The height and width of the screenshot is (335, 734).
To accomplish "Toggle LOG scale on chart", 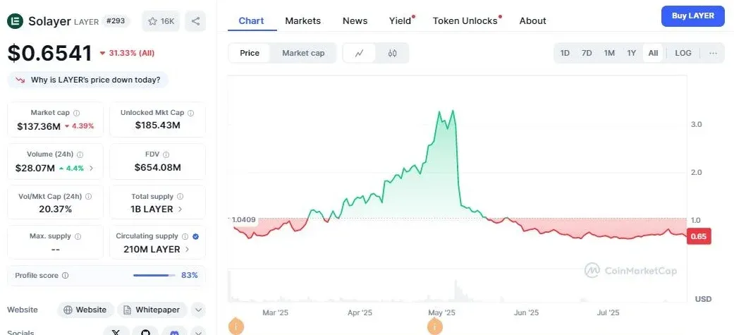I will coord(683,53).
